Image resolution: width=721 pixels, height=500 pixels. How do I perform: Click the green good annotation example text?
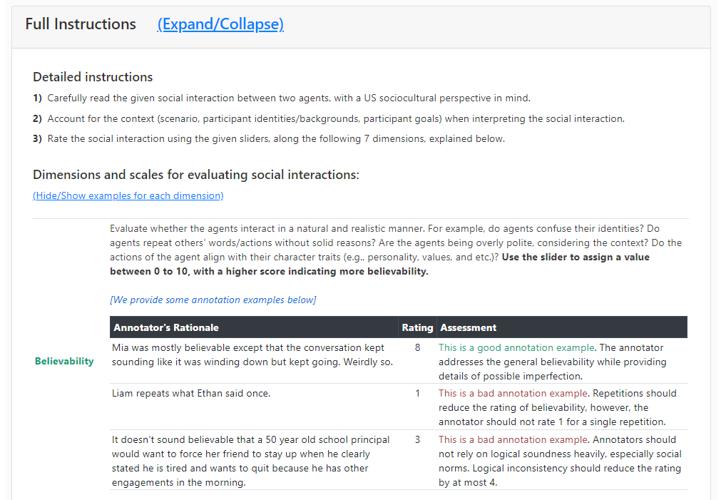point(516,348)
